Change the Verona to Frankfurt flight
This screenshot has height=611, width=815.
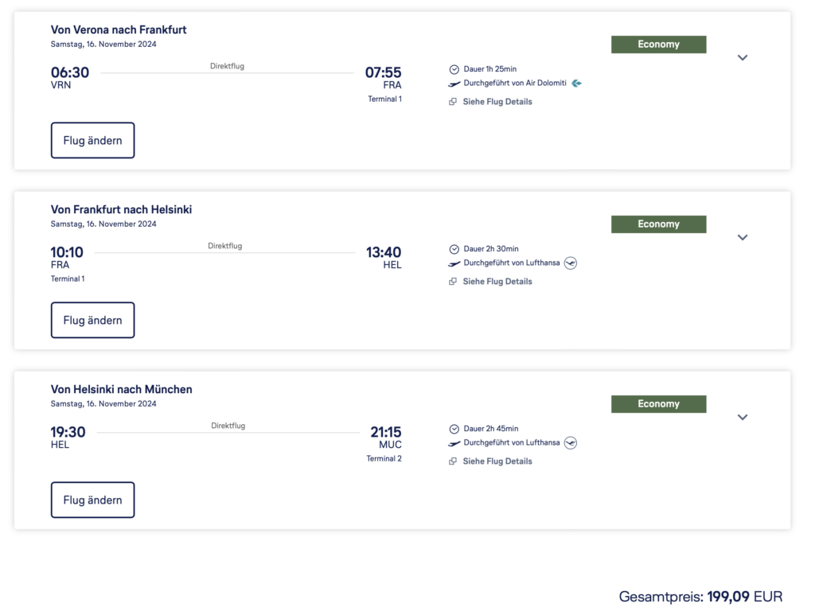[x=92, y=140]
